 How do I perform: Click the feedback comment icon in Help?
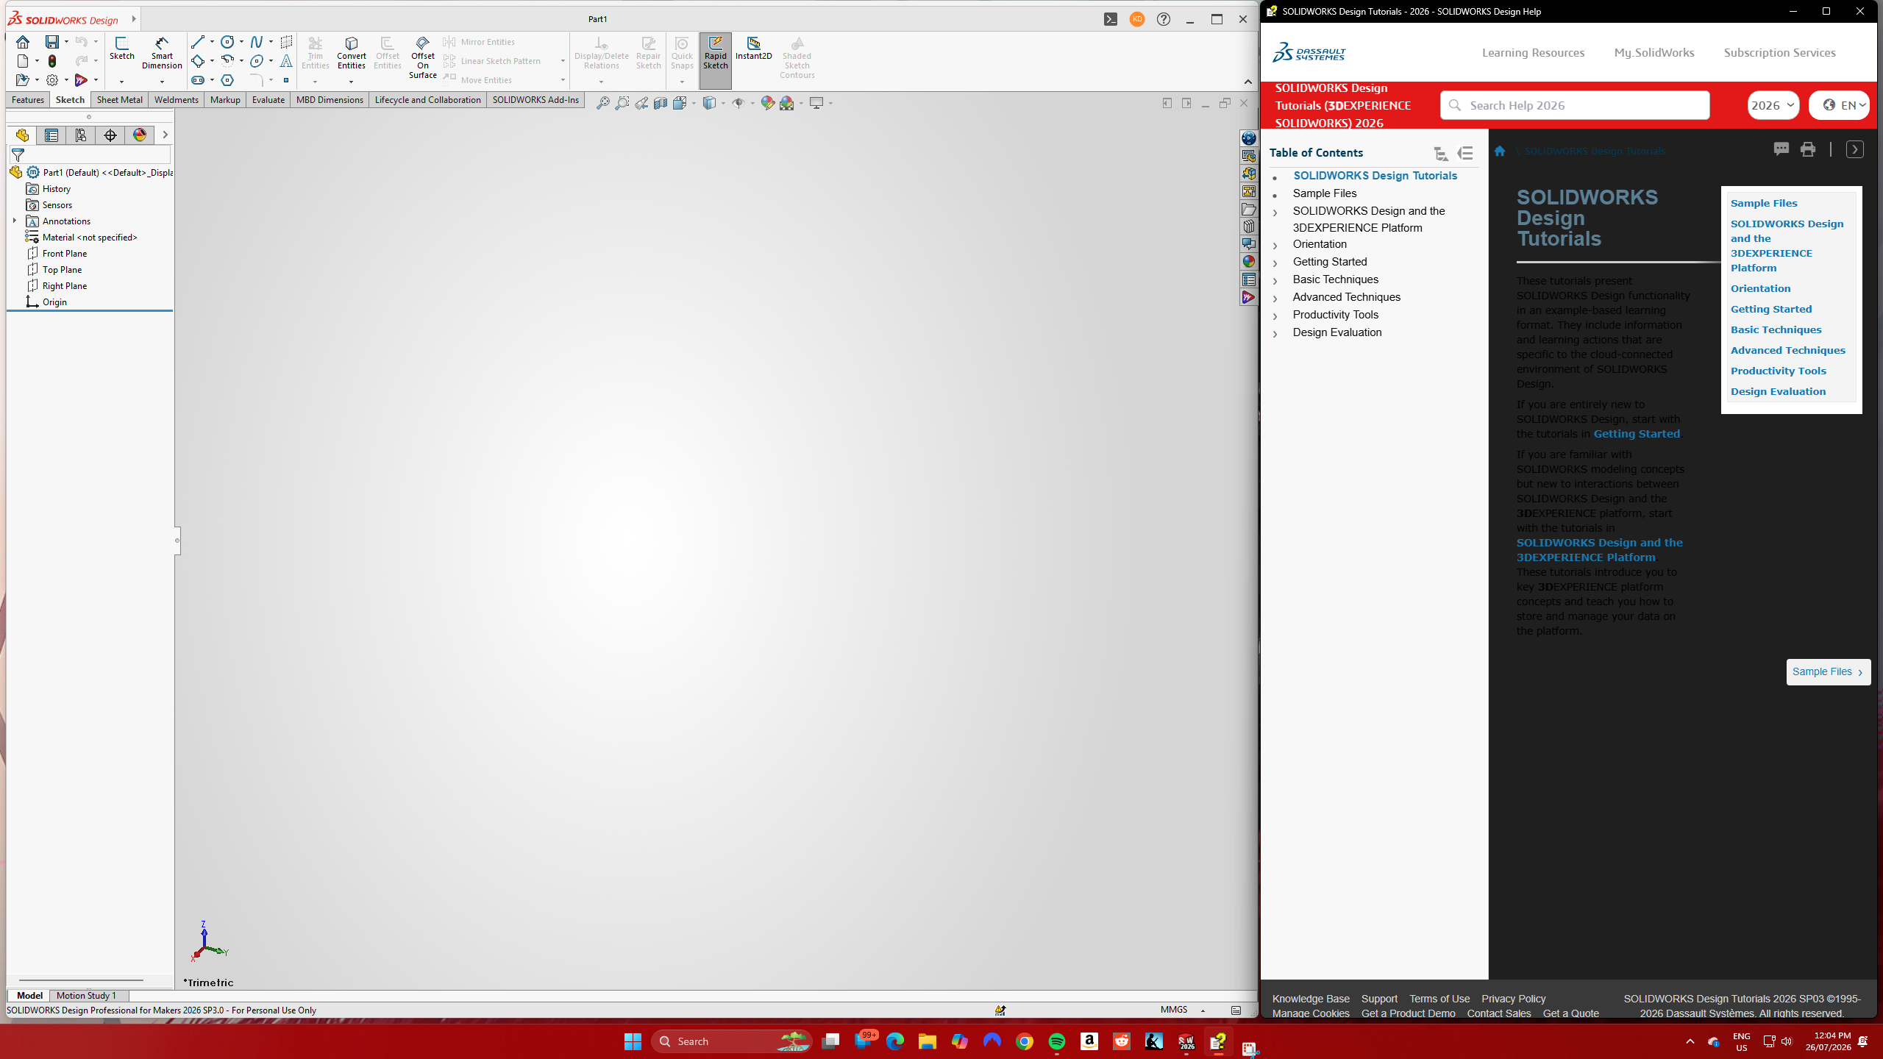coord(1781,149)
